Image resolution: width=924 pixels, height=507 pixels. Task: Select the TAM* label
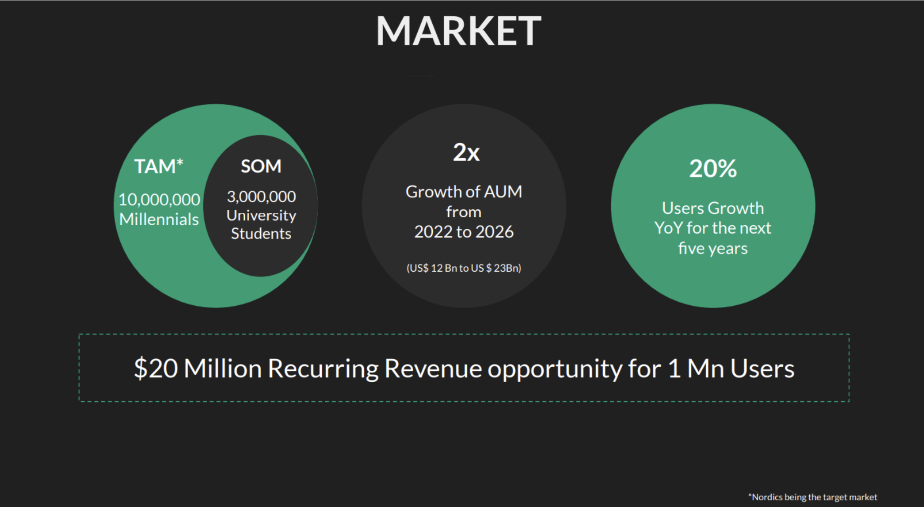tap(159, 166)
